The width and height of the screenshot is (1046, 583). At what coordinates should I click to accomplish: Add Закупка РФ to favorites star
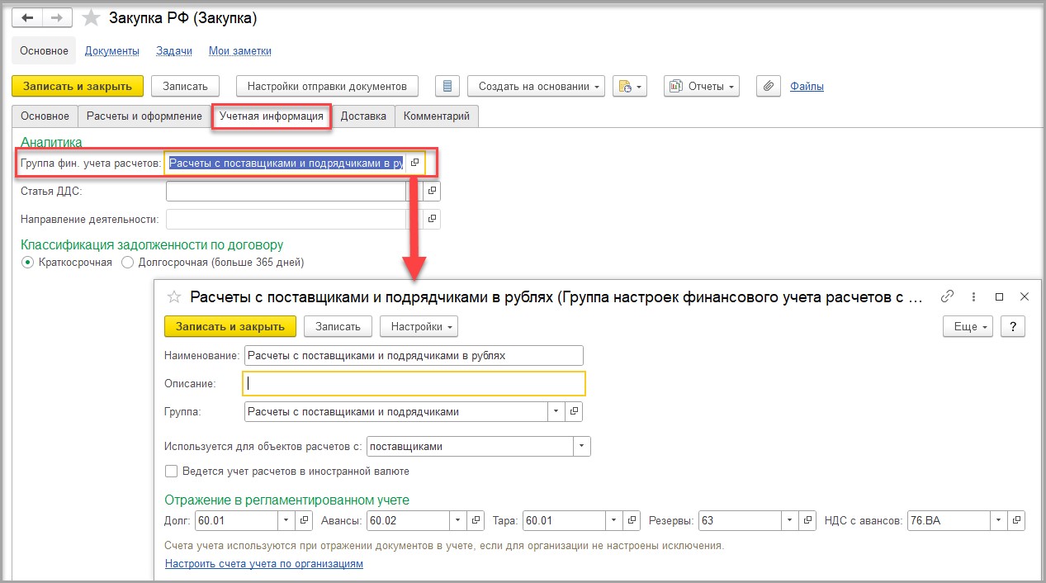pyautogui.click(x=92, y=18)
